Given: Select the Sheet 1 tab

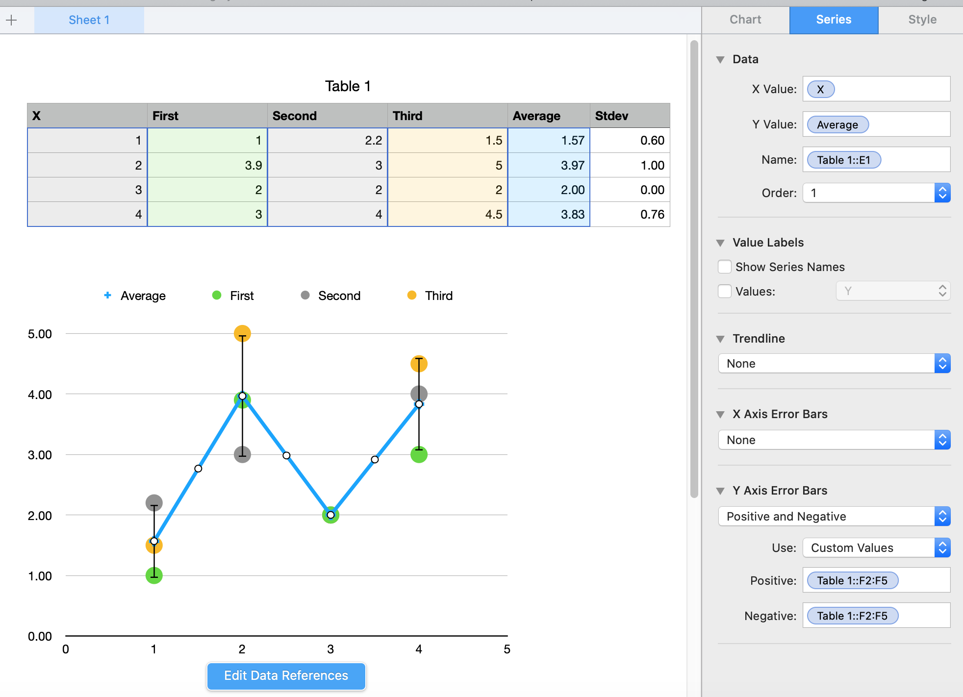Looking at the screenshot, I should pyautogui.click(x=89, y=20).
